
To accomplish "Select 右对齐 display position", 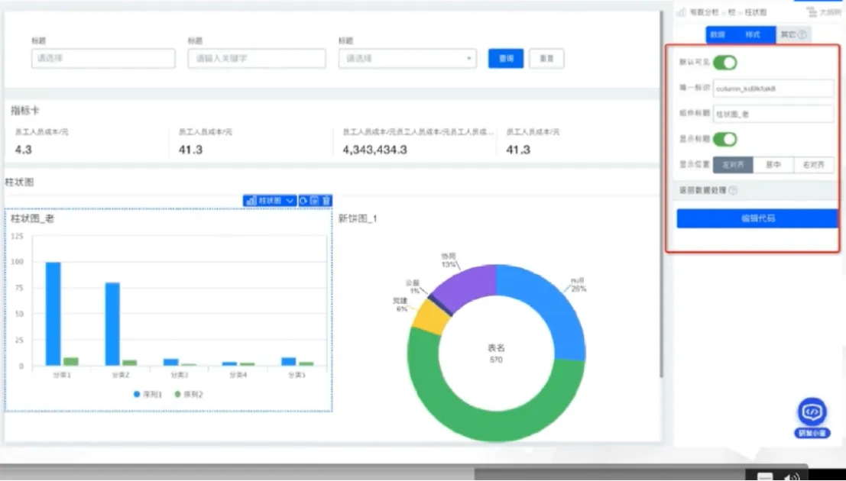I will pyautogui.click(x=814, y=165).
